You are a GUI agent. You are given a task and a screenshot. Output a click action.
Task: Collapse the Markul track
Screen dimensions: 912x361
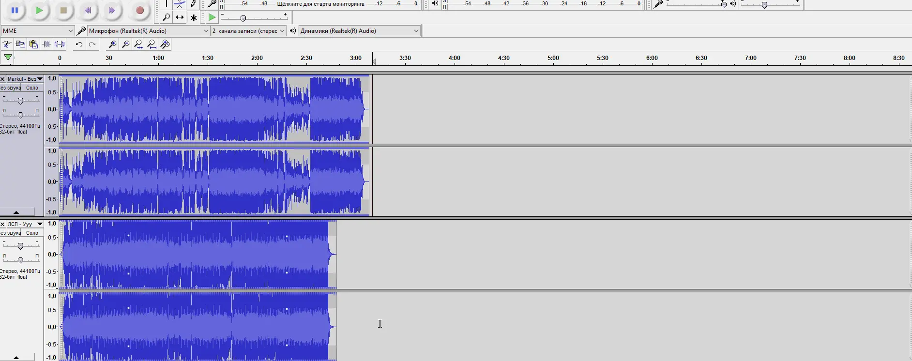pyautogui.click(x=16, y=212)
